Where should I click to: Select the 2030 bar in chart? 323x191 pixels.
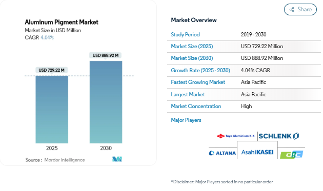pos(106,102)
